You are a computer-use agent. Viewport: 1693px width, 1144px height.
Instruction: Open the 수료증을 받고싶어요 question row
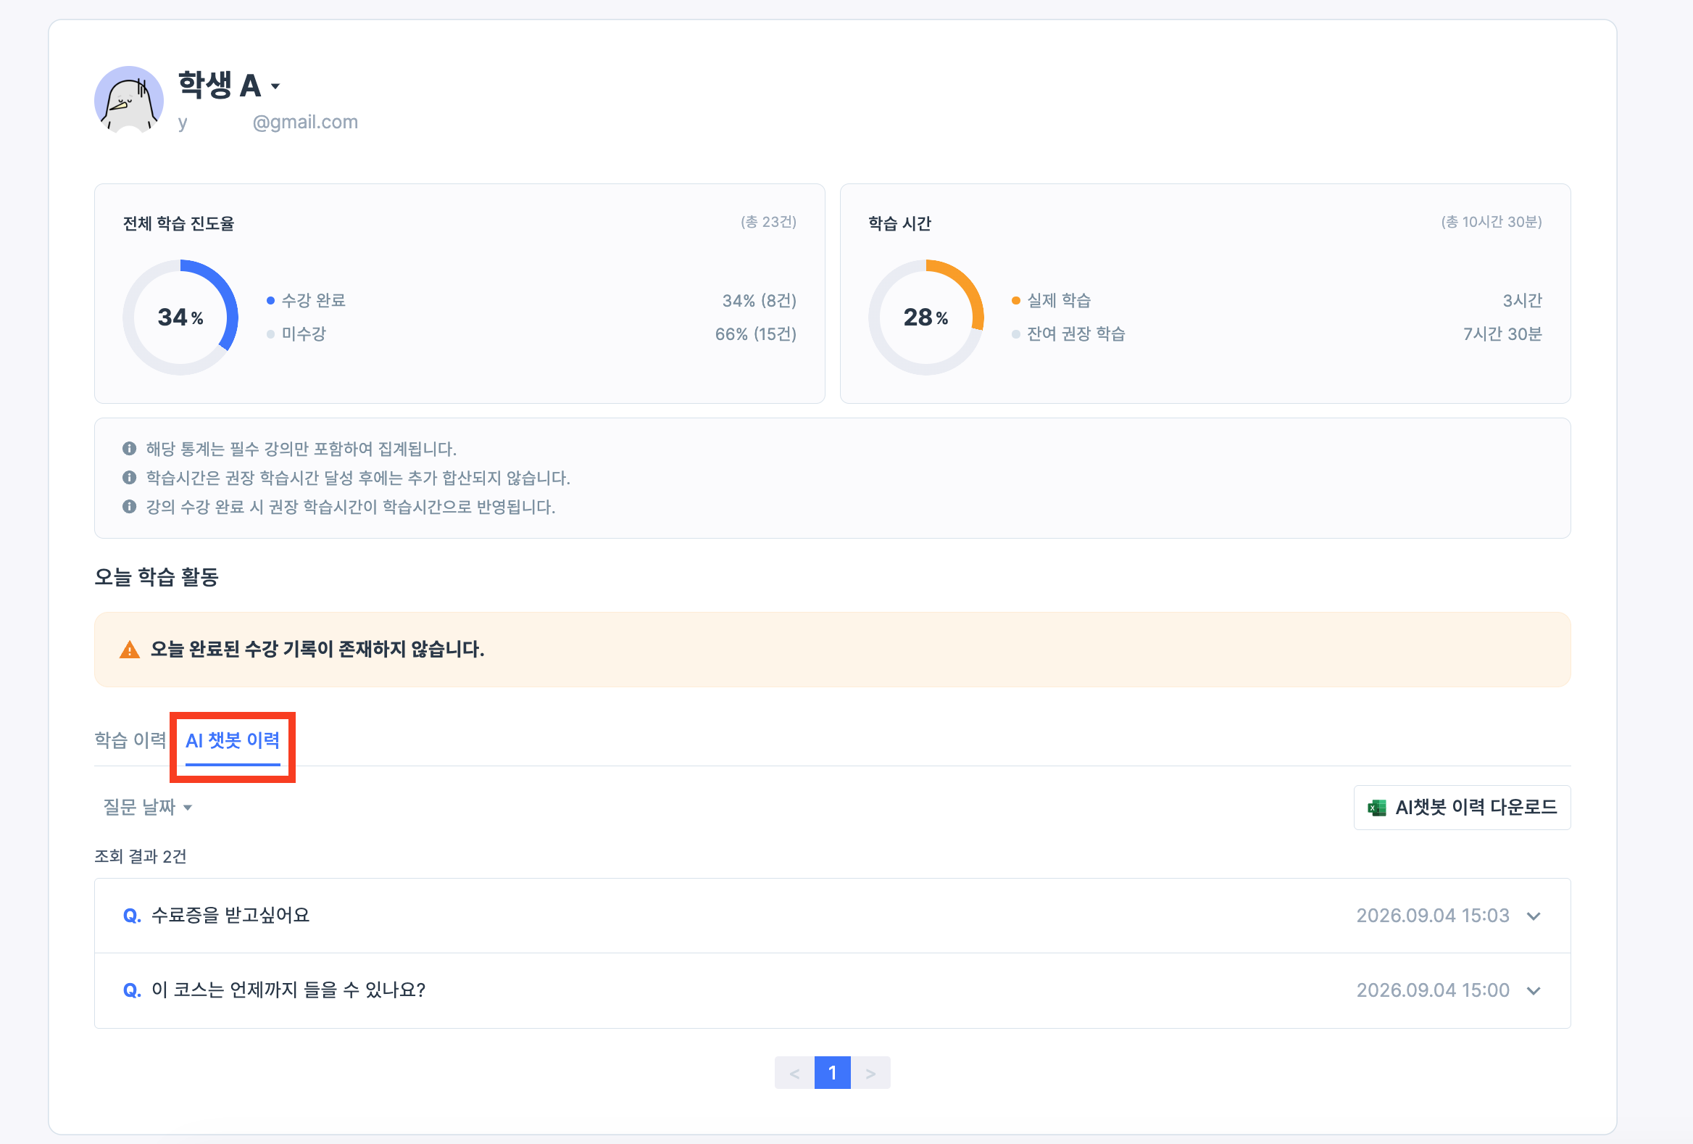pyautogui.click(x=832, y=916)
